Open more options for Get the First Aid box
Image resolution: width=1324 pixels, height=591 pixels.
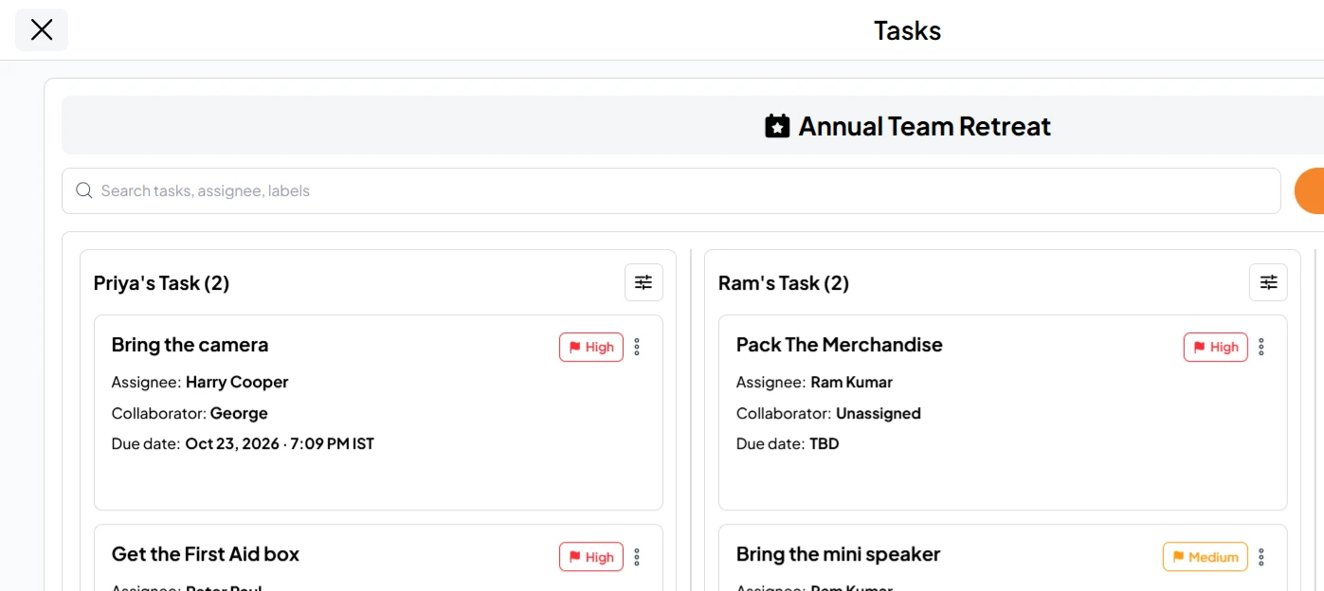coord(637,557)
